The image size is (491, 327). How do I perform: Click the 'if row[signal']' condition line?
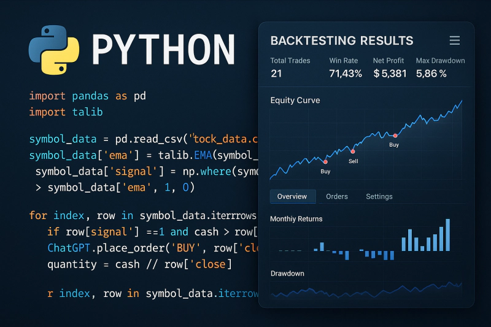point(152,232)
